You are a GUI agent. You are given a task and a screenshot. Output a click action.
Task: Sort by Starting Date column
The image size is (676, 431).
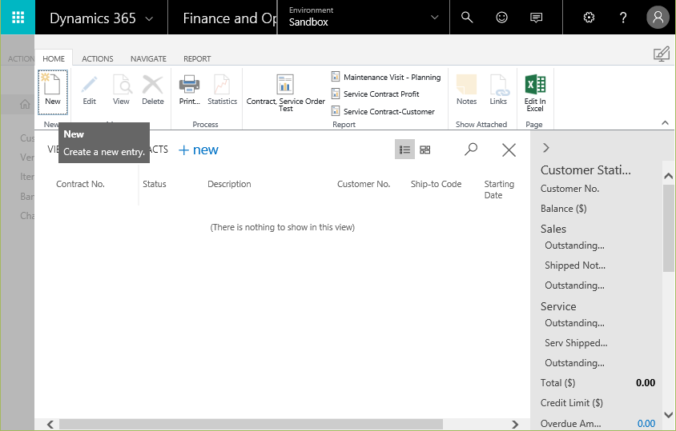pos(499,190)
